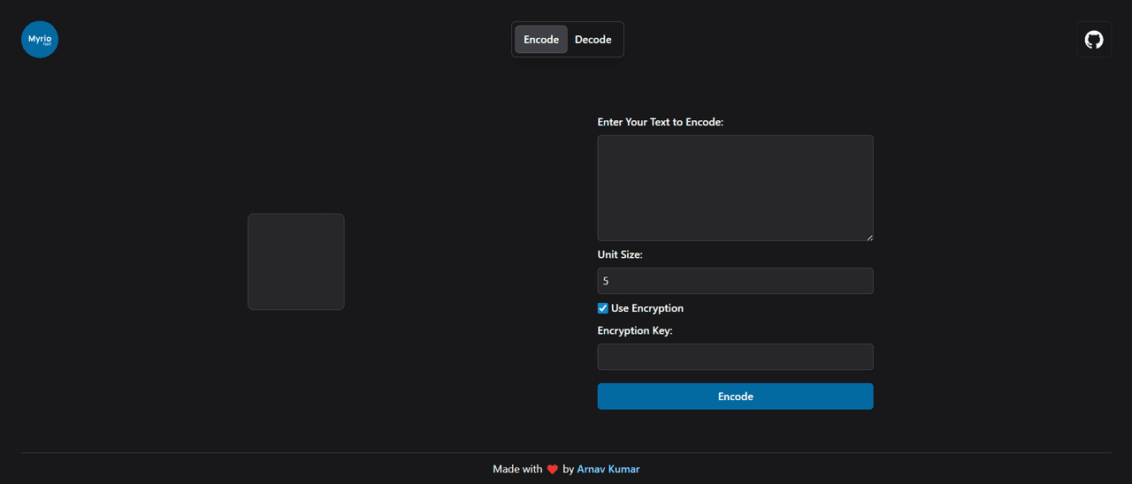The height and width of the screenshot is (484, 1132).
Task: Click the "Enter Your Text to Encode" label
Action: click(x=660, y=122)
